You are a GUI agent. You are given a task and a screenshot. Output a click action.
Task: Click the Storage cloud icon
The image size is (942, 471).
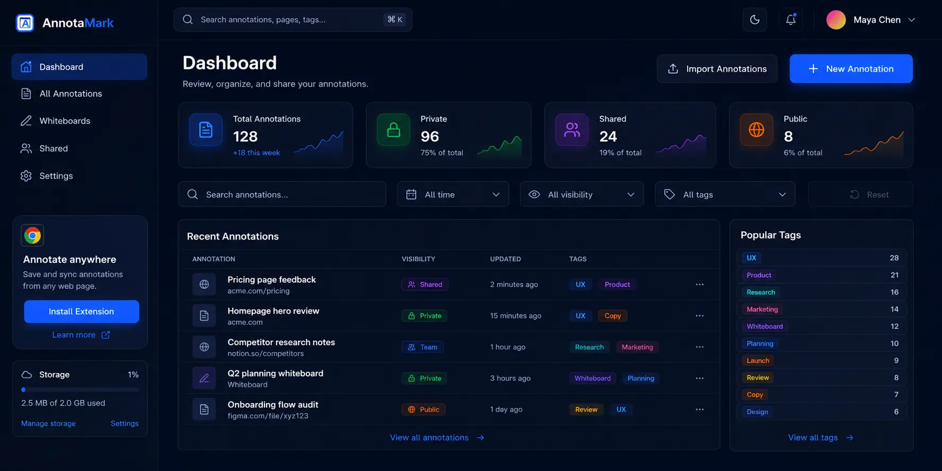coord(27,374)
